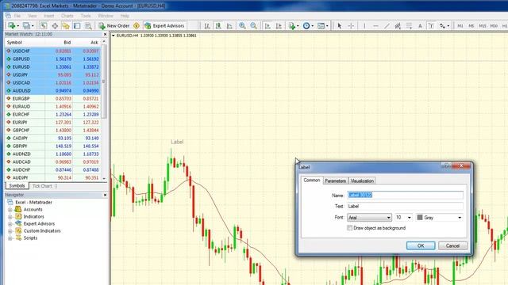The image size is (508, 285).
Task: Switch chart to Bar Chart
Action: point(207,26)
